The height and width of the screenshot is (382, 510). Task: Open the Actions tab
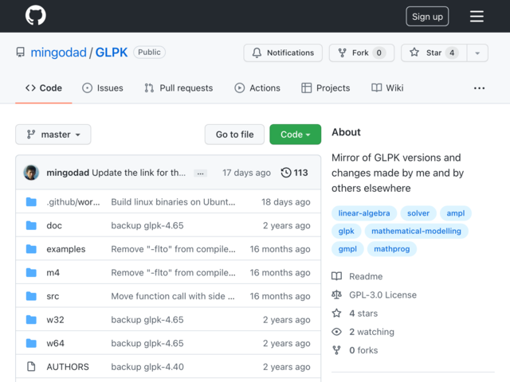click(x=257, y=88)
